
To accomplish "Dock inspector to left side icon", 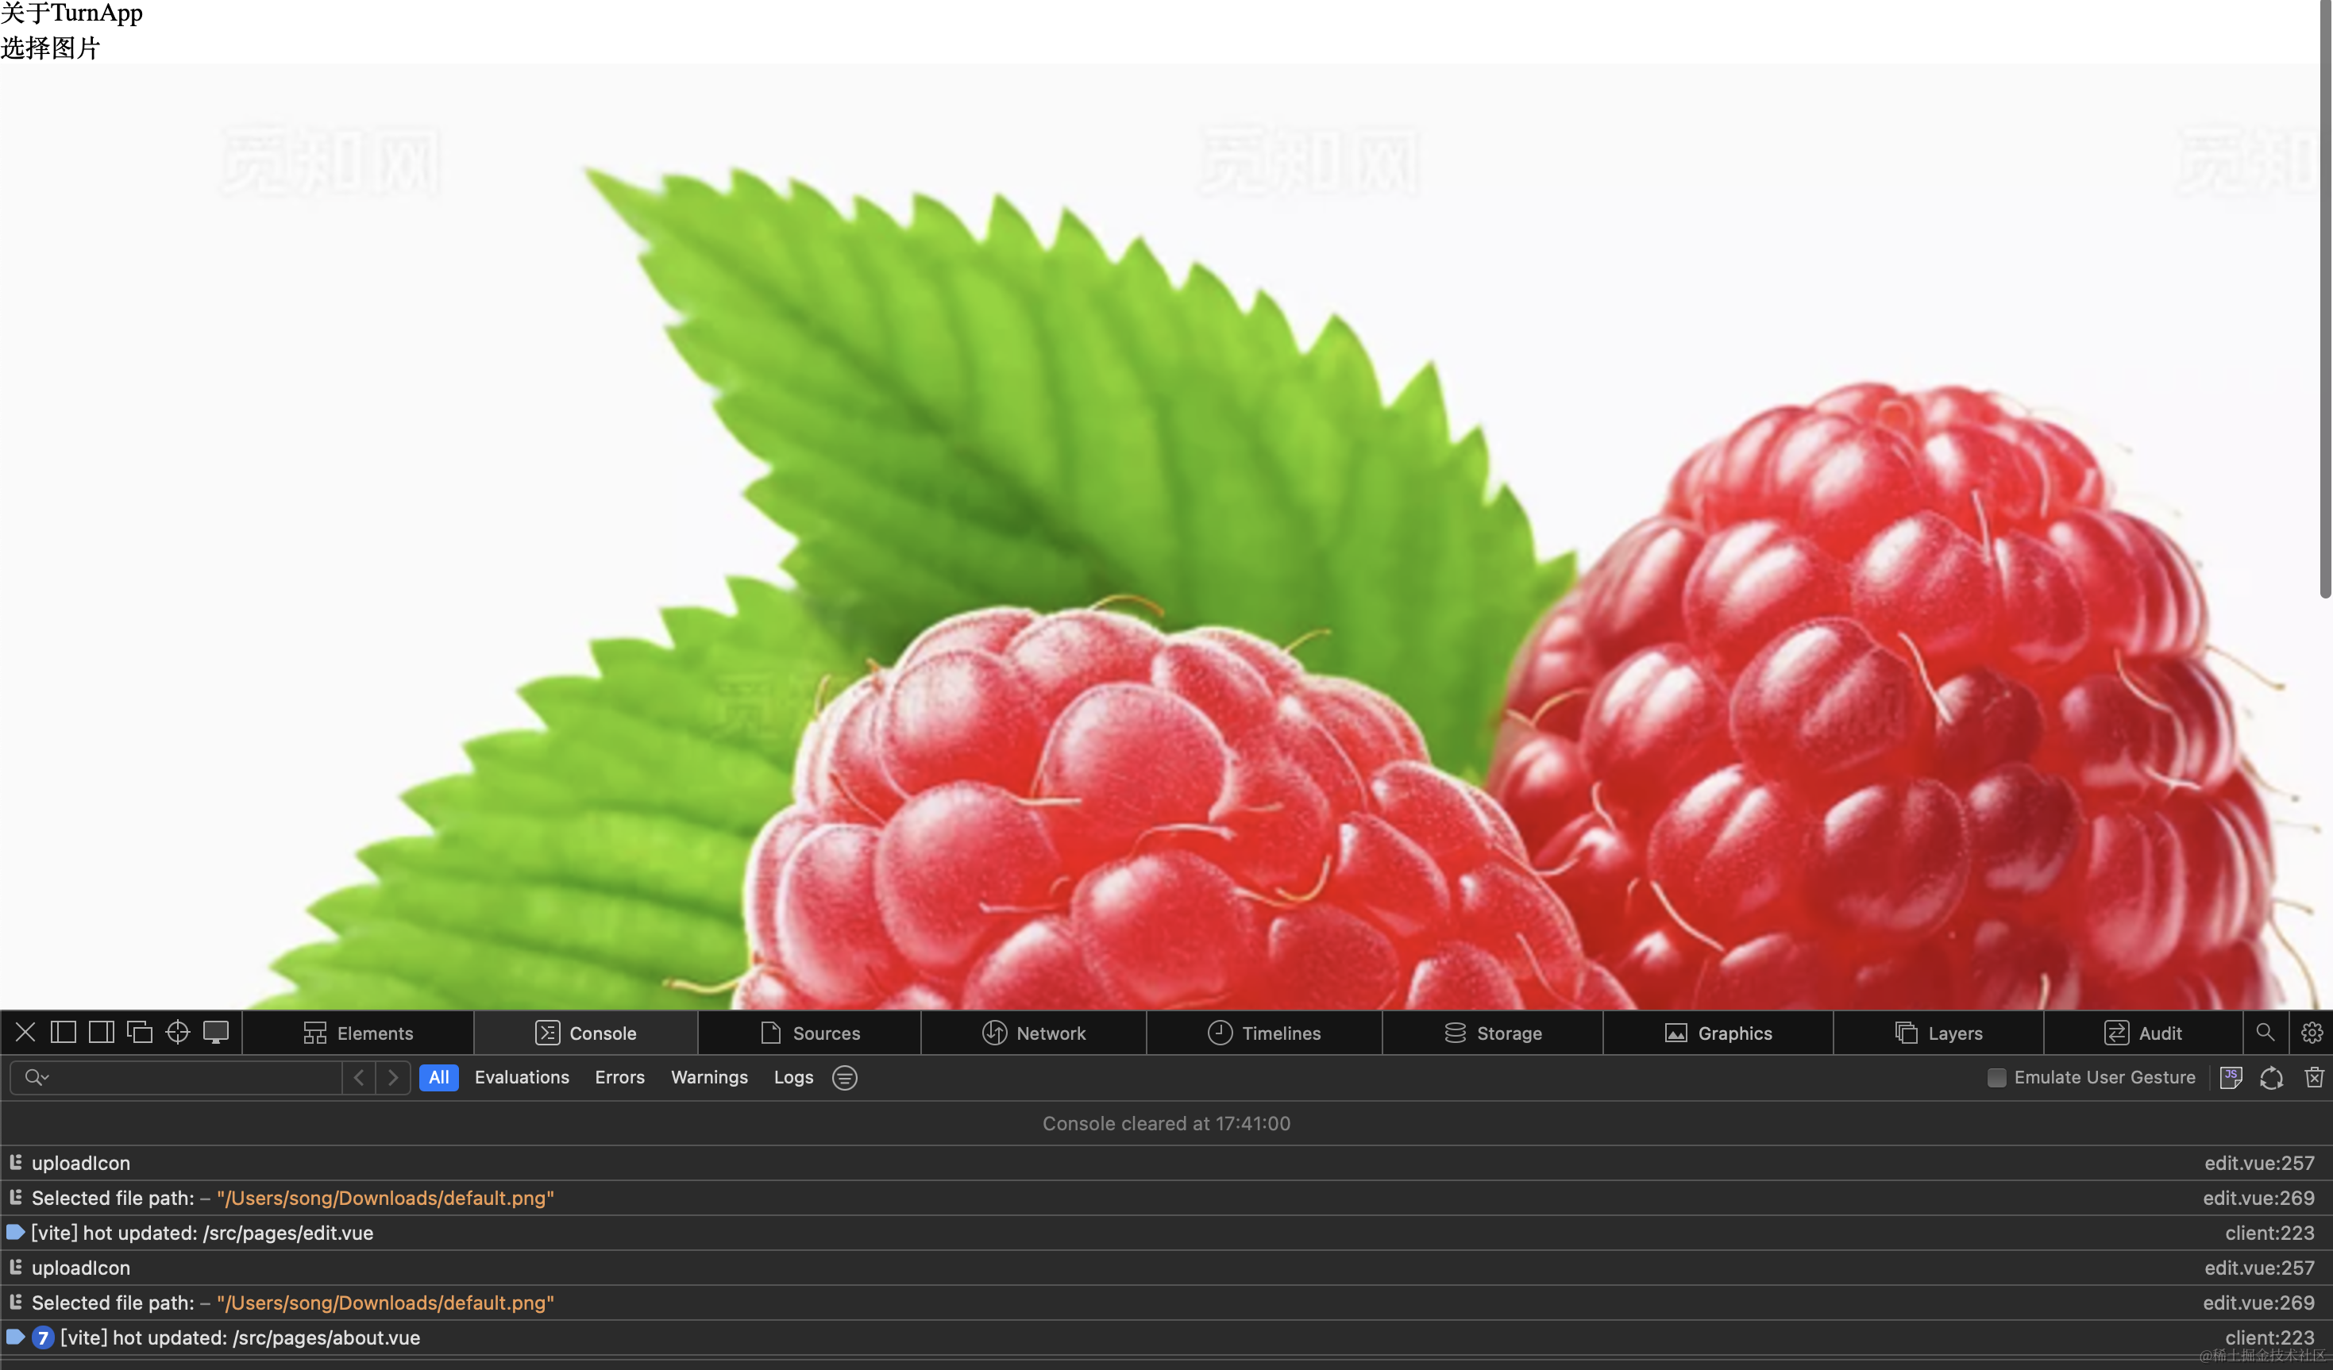I will (63, 1032).
